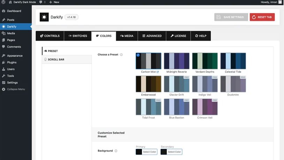Switch to the Controls tab

click(x=50, y=36)
